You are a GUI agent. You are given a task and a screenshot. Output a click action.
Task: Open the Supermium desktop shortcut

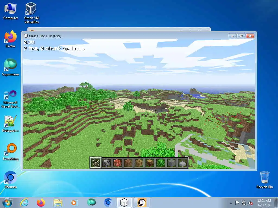[x=11, y=67]
